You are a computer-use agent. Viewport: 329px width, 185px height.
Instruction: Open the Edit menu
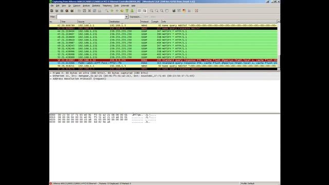(x=58, y=6)
